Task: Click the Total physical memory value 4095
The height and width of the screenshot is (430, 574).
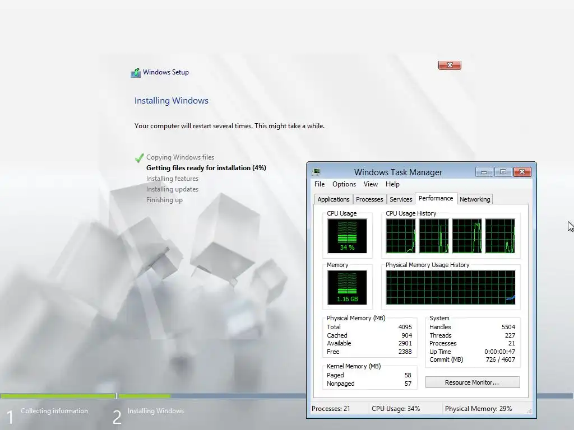Action: coord(405,327)
